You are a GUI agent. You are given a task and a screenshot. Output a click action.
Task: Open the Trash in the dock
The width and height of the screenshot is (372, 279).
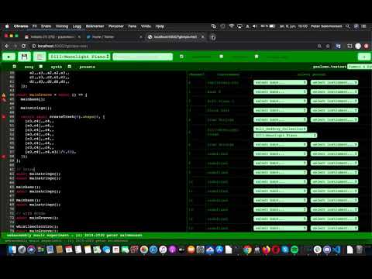[x=360, y=250]
